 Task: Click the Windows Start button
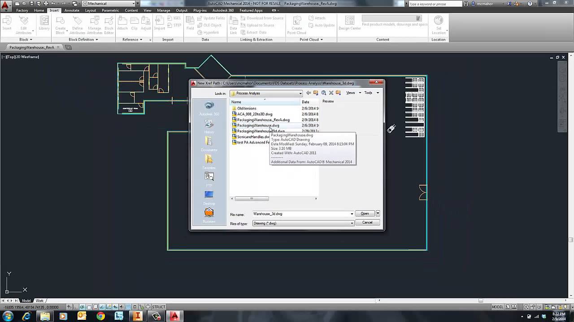coord(8,316)
